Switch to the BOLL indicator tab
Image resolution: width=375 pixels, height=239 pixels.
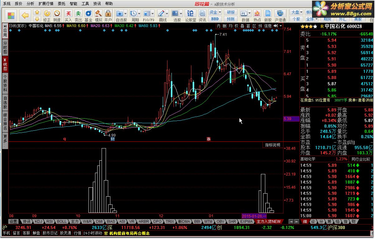tap(62, 222)
